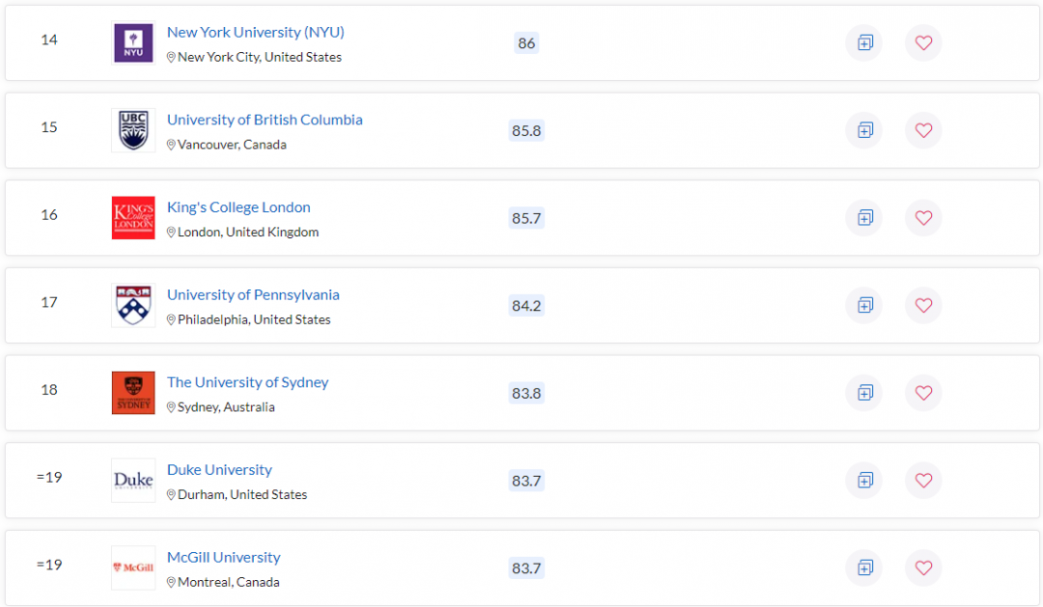Viewport: 1043px width, 607px height.
Task: Add University of Pennsylvania to comparison
Action: click(864, 306)
